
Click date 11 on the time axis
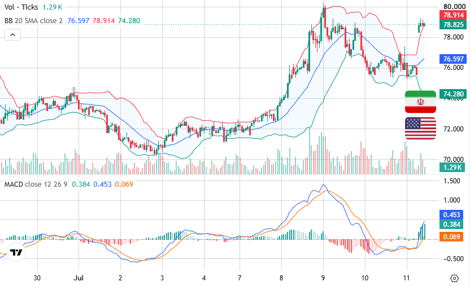(x=406, y=278)
